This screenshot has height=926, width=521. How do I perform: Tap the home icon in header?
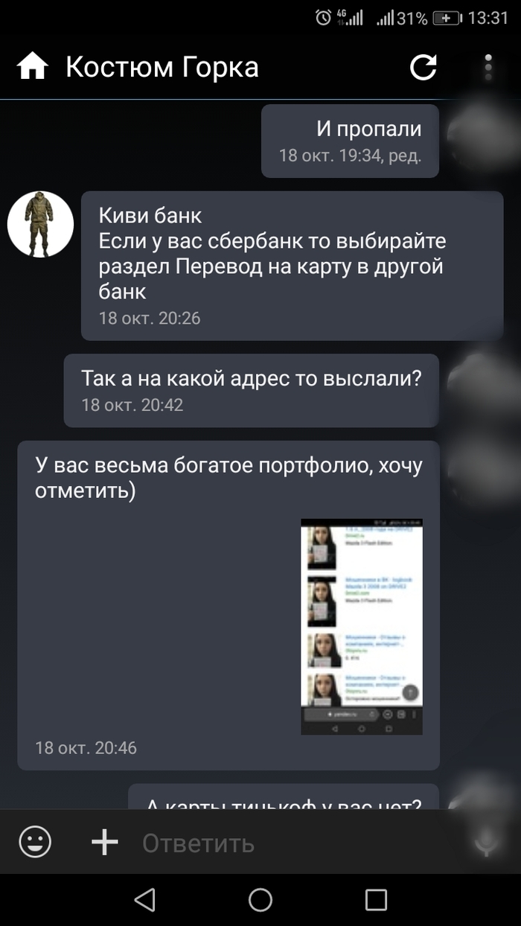click(x=33, y=68)
